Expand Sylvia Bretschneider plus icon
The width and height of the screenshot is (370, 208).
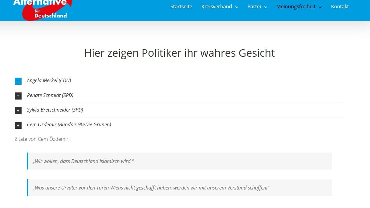click(x=18, y=110)
